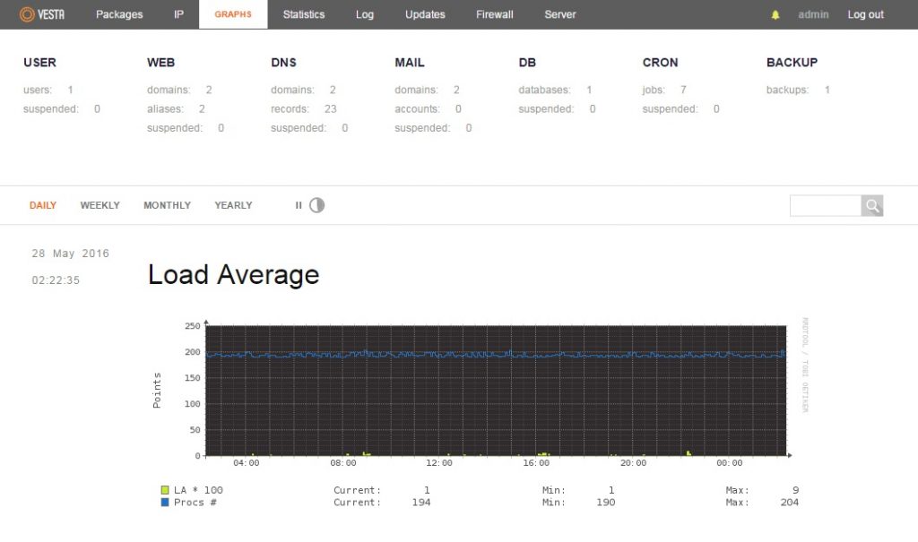
Task: Click the search magnifier button
Action: (x=872, y=205)
